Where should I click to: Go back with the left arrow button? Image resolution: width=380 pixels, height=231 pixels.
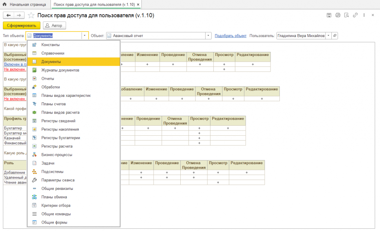pos(9,15)
